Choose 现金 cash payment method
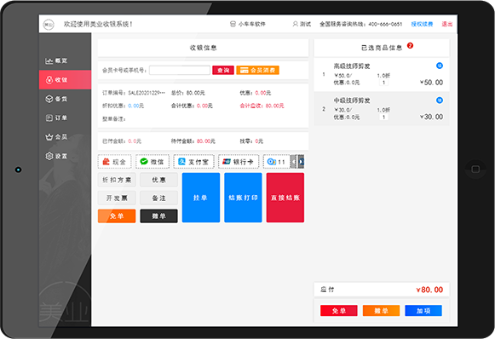This screenshot has height=339, width=495. click(115, 162)
